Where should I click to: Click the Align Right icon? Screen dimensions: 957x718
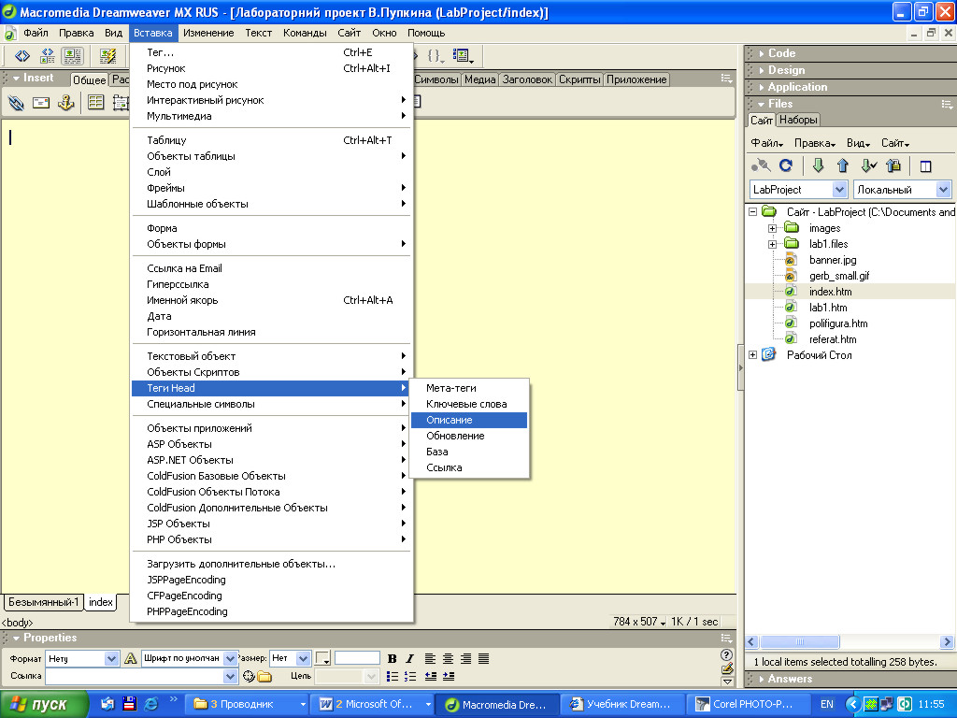point(465,659)
